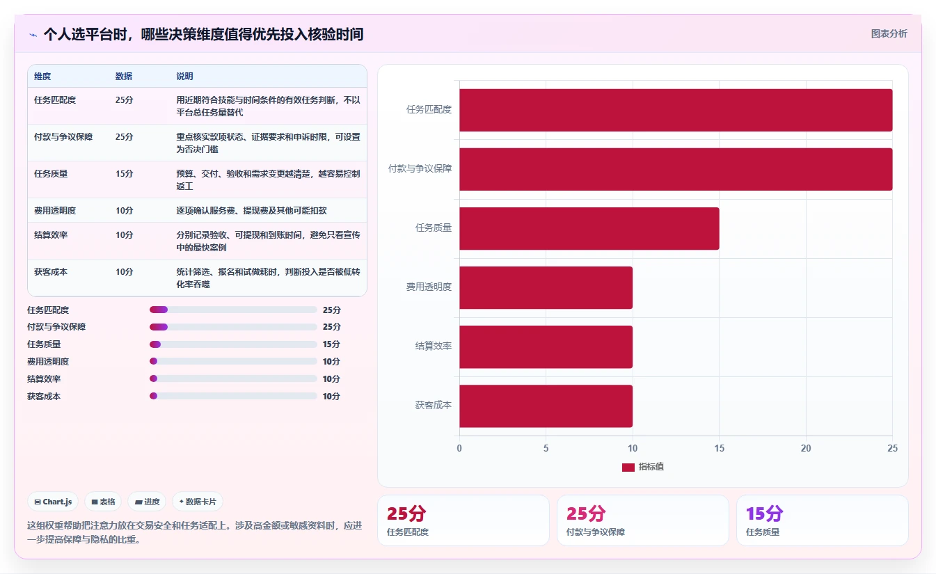This screenshot has width=936, height=574.
Task: Click the small icon before the page title
Action: point(33,34)
